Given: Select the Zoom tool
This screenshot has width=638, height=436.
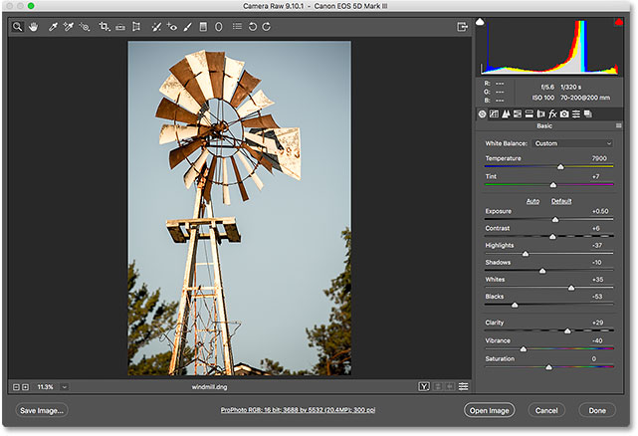Looking at the screenshot, I should (17, 27).
